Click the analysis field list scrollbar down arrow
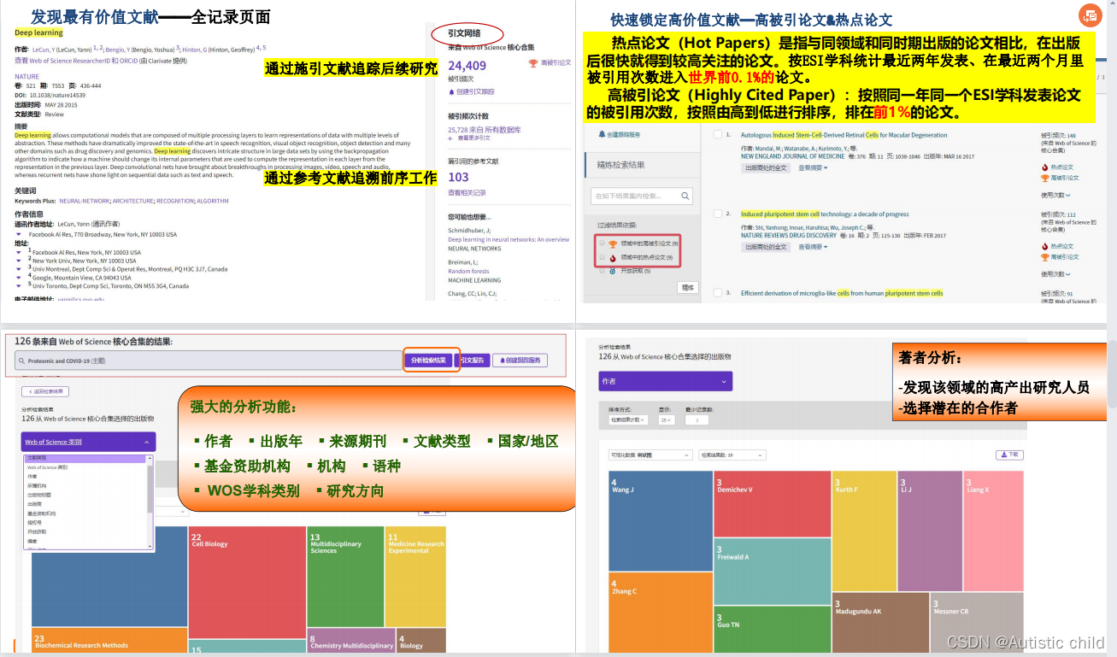1117x657 pixels. [150, 546]
